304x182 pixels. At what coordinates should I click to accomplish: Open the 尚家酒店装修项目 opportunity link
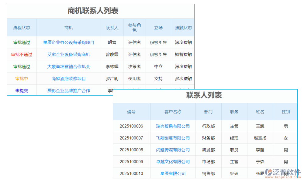69,79
